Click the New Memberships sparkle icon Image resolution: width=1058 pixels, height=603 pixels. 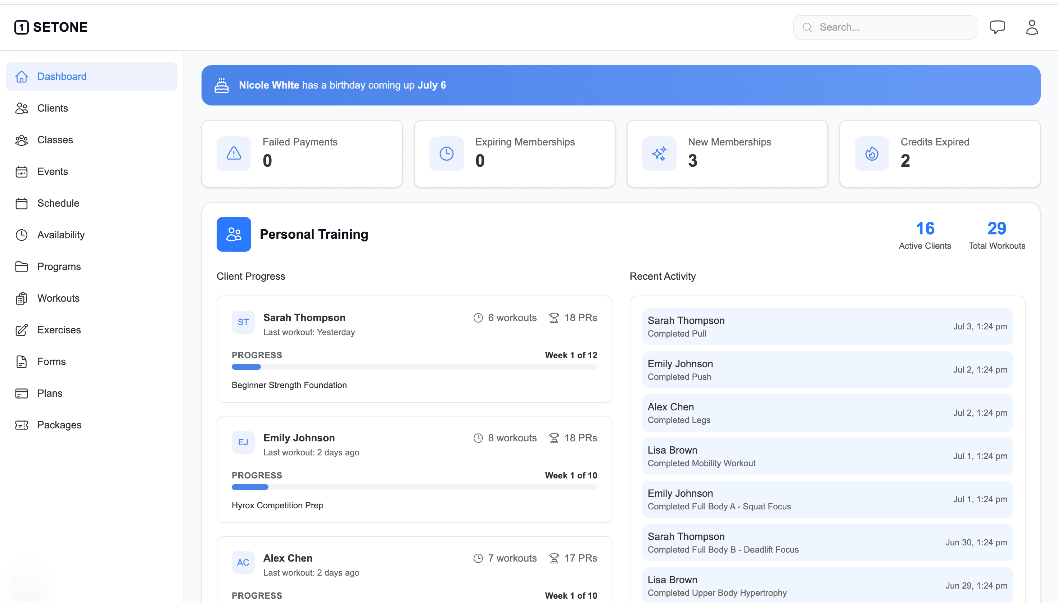coord(659,154)
